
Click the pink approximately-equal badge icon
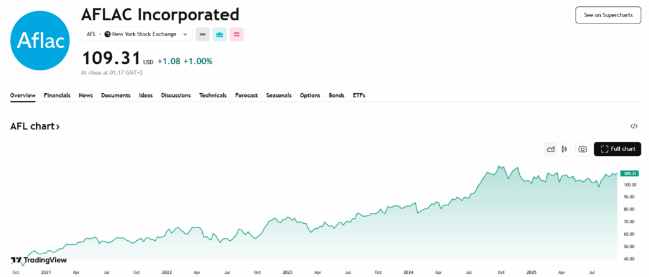pyautogui.click(x=236, y=34)
